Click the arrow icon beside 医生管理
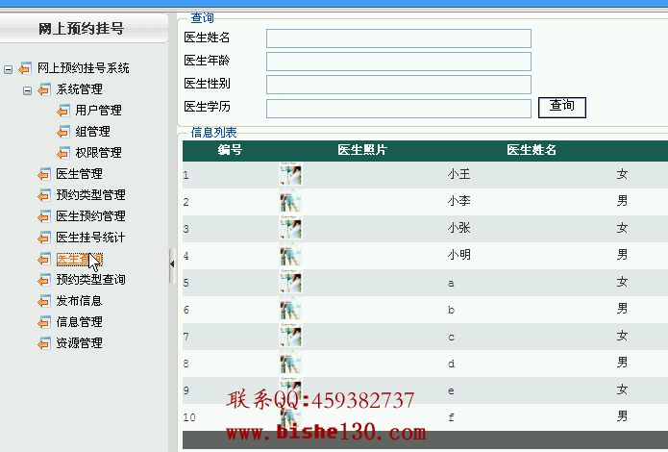Screen dimensions: 668x452 click(43, 174)
